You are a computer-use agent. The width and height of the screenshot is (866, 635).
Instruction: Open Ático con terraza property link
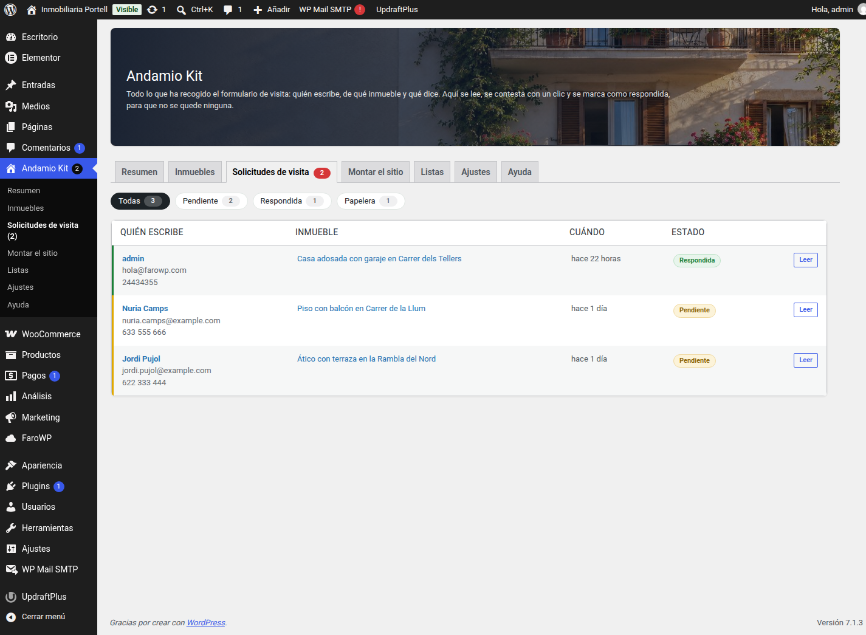pyautogui.click(x=366, y=359)
